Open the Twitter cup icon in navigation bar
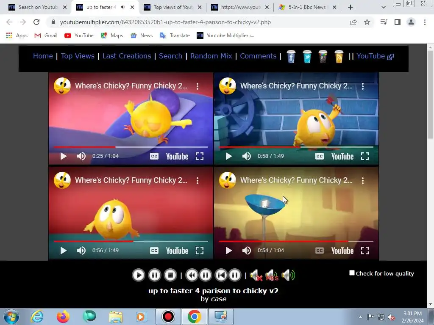Screen dimensions: 434x325 pyautogui.click(x=307, y=57)
